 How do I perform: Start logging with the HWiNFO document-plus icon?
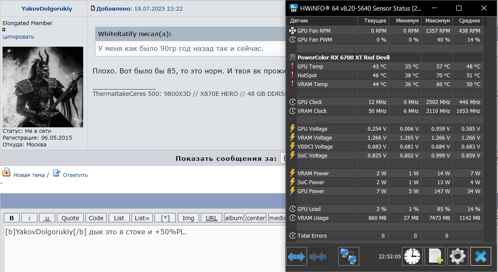pos(435,256)
